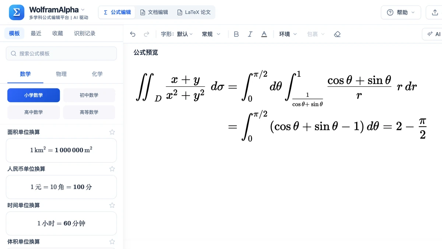This screenshot has height=249, width=442.
Task: Toggle bold formatting
Action: click(x=236, y=34)
